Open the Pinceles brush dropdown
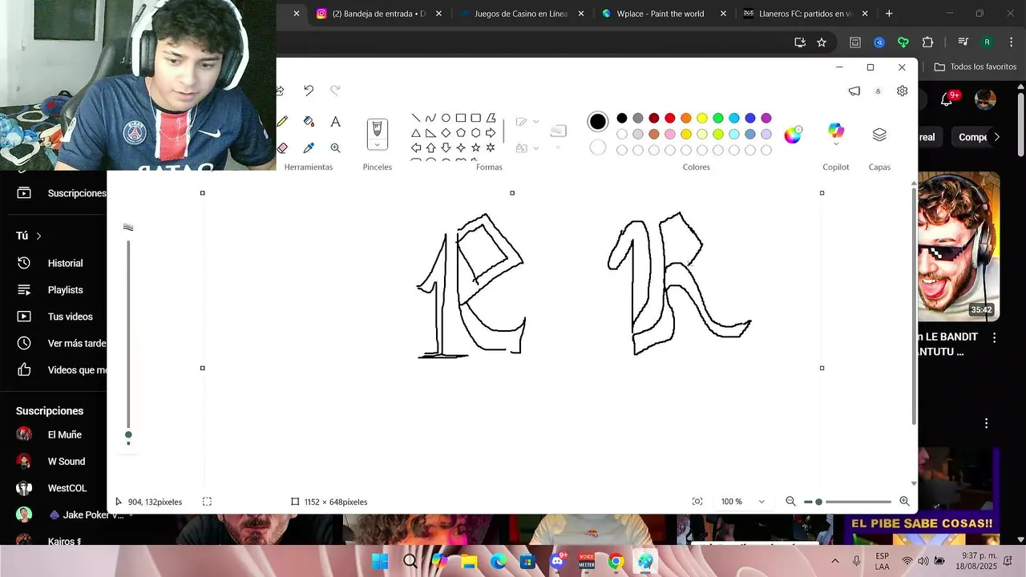The width and height of the screenshot is (1026, 577). [377, 145]
